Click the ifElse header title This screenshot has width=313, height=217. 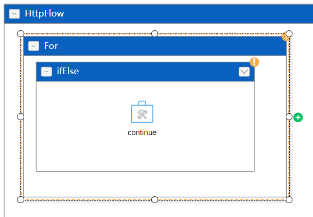tap(68, 71)
